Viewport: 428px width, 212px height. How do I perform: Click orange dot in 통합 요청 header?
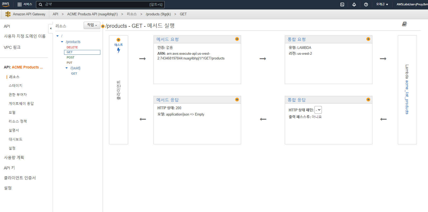click(368, 39)
